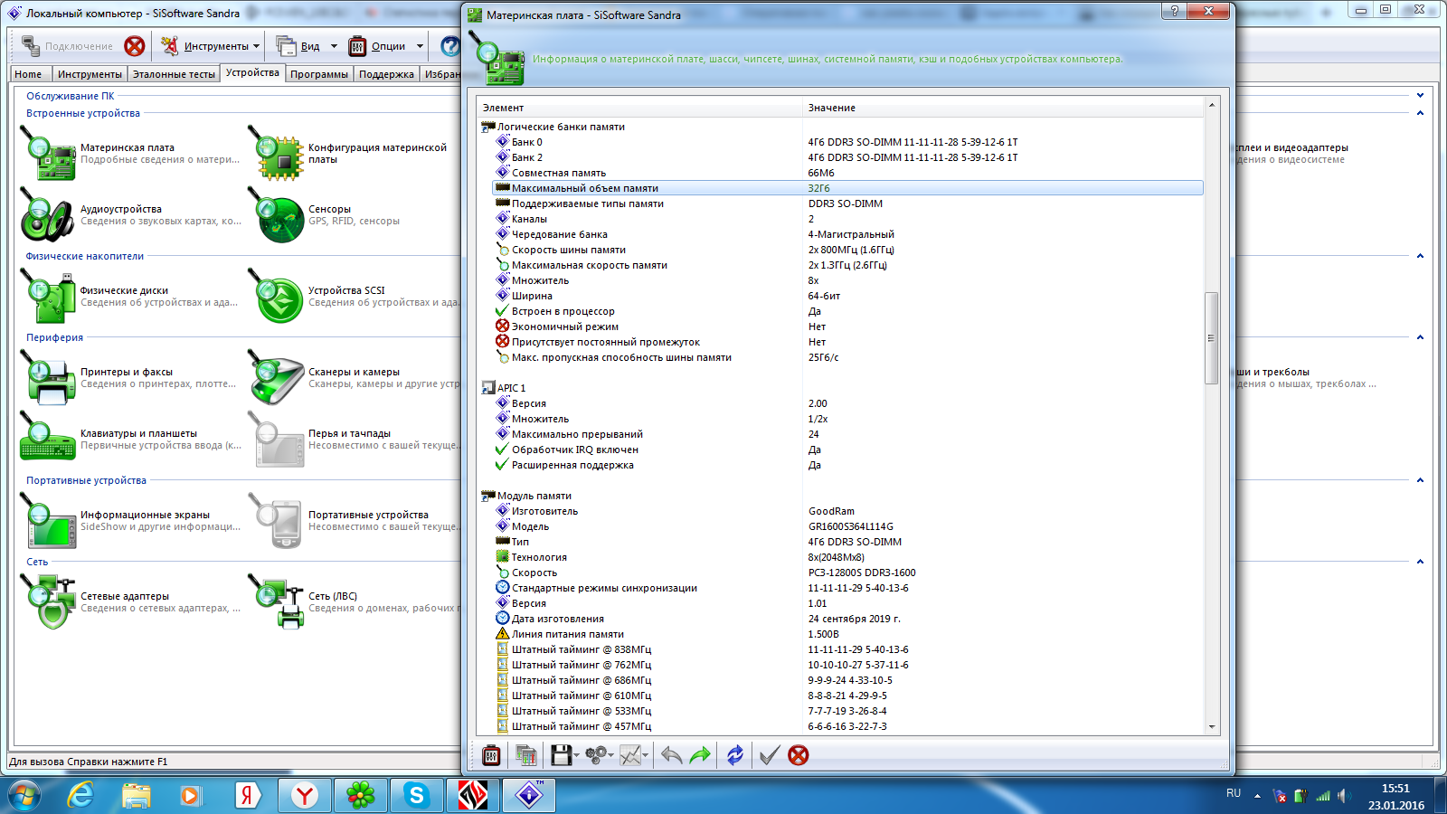Click the help question button in dialog title bar
Screen dimensions: 1447x814
(1174, 11)
